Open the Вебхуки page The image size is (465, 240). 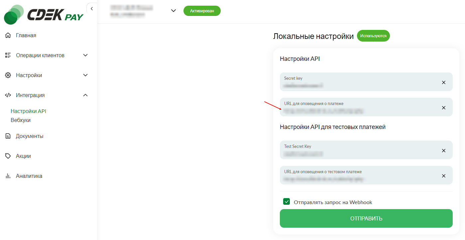(x=21, y=120)
